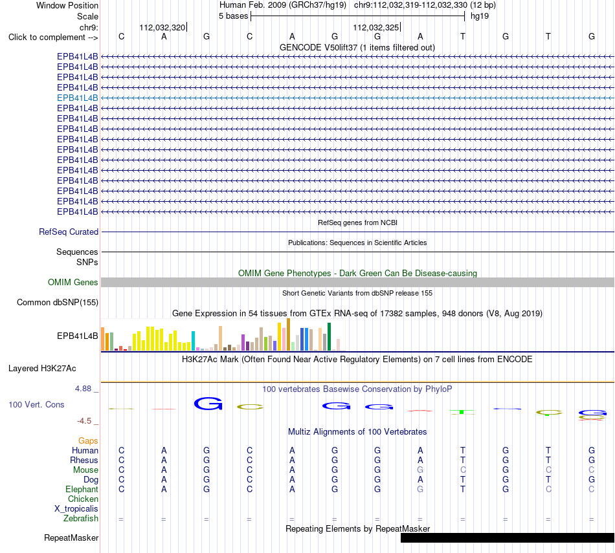Screen dimensions: 615x553
Task: Click the Elephant species row label
Action: (82, 489)
